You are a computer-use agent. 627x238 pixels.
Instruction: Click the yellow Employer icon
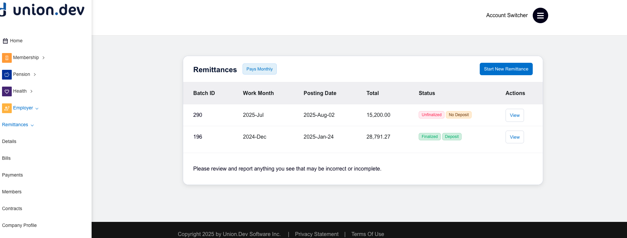pos(7,108)
